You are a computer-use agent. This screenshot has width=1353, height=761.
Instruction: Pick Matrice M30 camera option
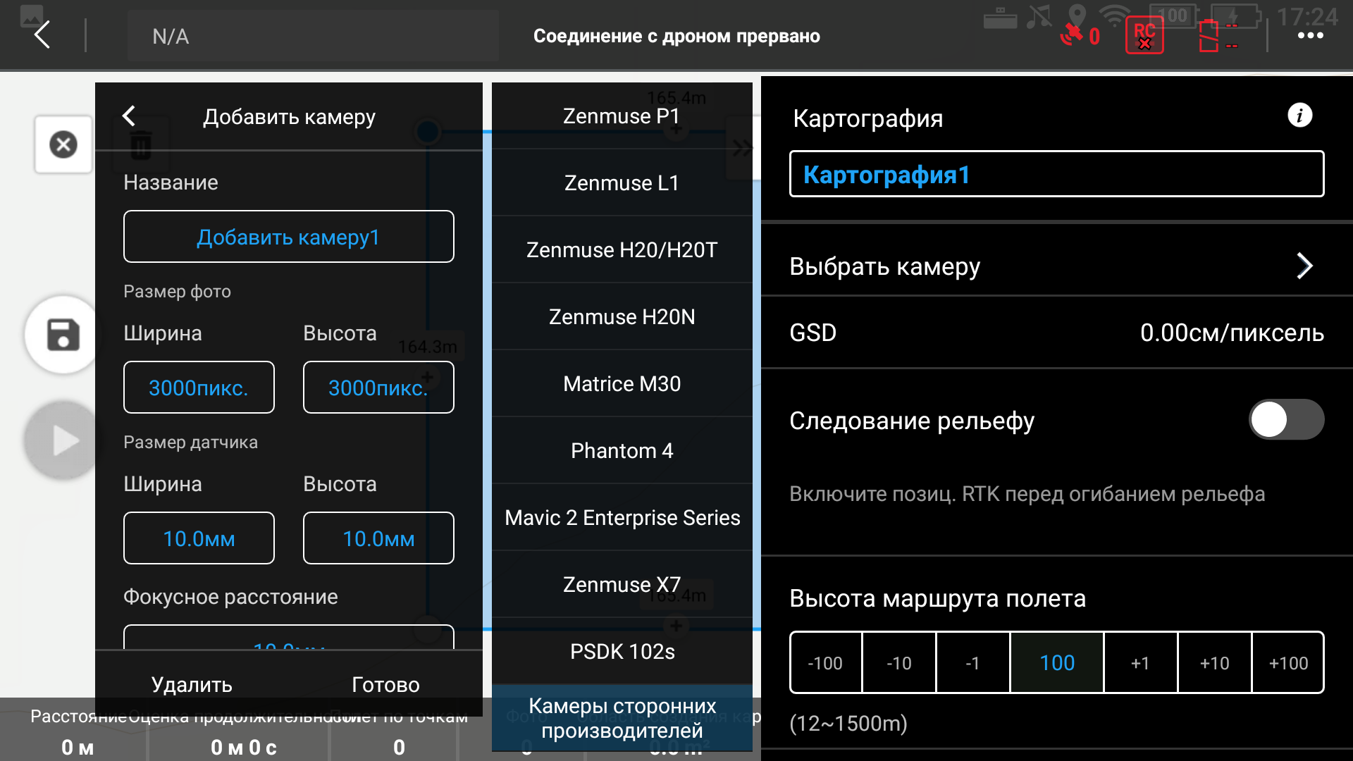622,384
